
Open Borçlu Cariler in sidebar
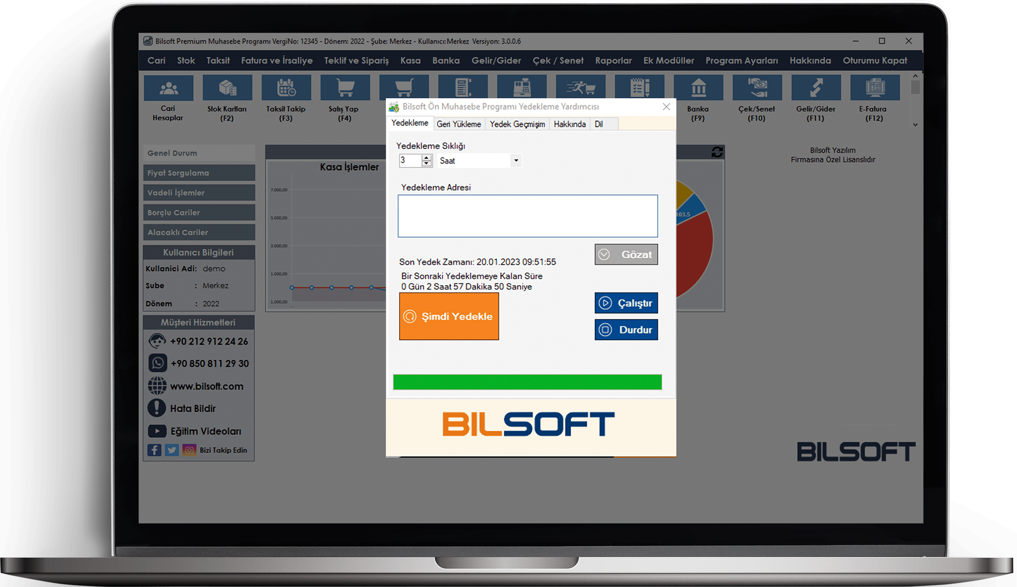click(x=199, y=212)
